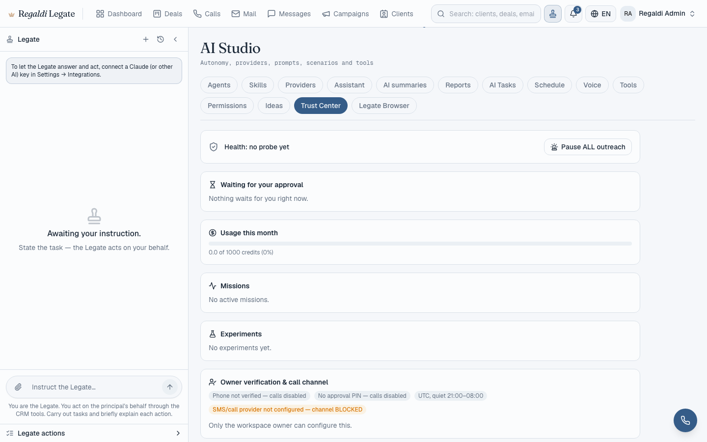This screenshot has width=707, height=442.
Task: Navigate to Calls
Action: [207, 14]
